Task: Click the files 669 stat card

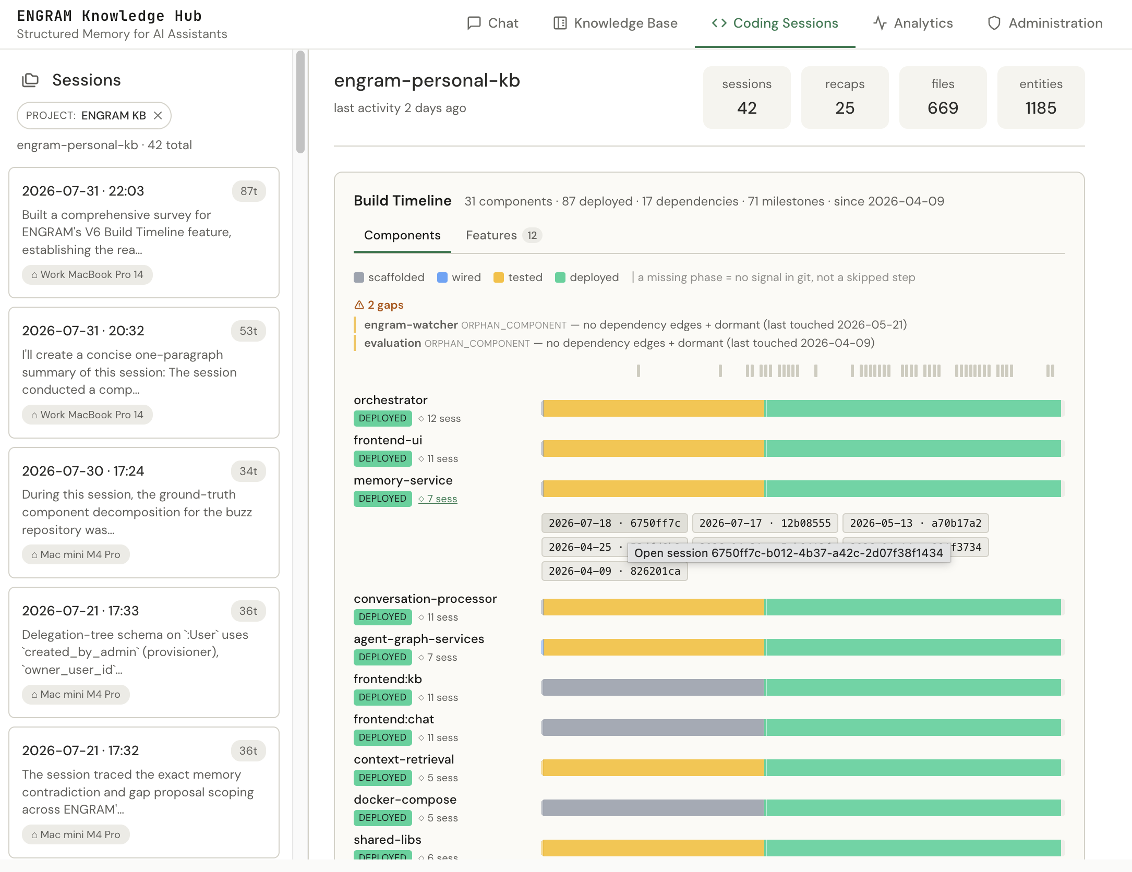Action: coord(943,98)
